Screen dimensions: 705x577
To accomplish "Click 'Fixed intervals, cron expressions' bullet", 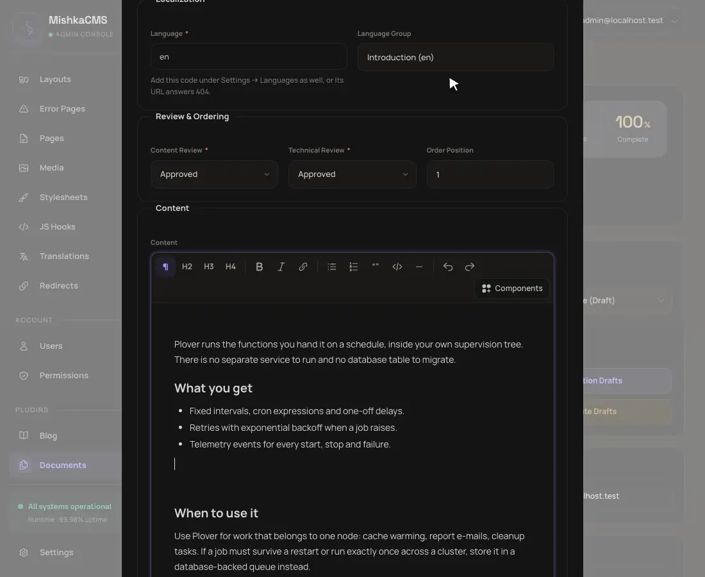I will click(x=297, y=411).
